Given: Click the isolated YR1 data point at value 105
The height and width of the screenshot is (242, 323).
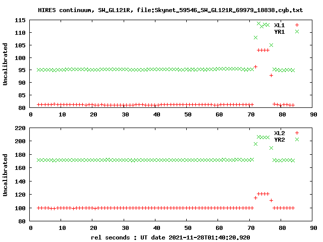Looking at the screenshot, I should (x=272, y=45).
